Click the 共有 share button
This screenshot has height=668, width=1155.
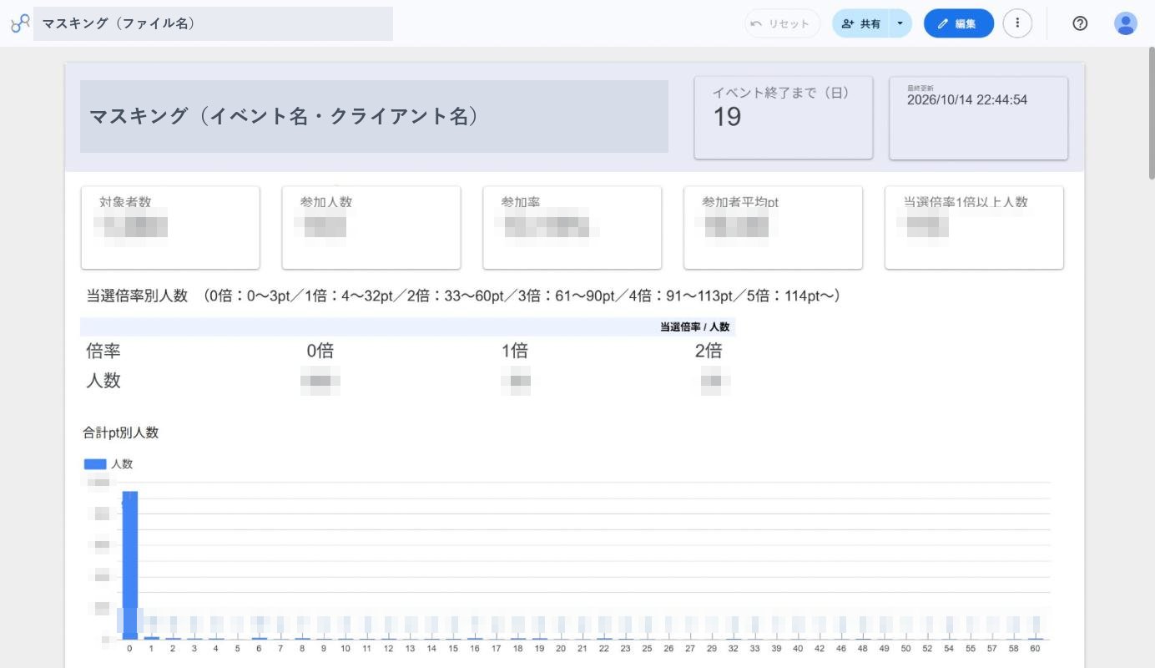tap(861, 23)
